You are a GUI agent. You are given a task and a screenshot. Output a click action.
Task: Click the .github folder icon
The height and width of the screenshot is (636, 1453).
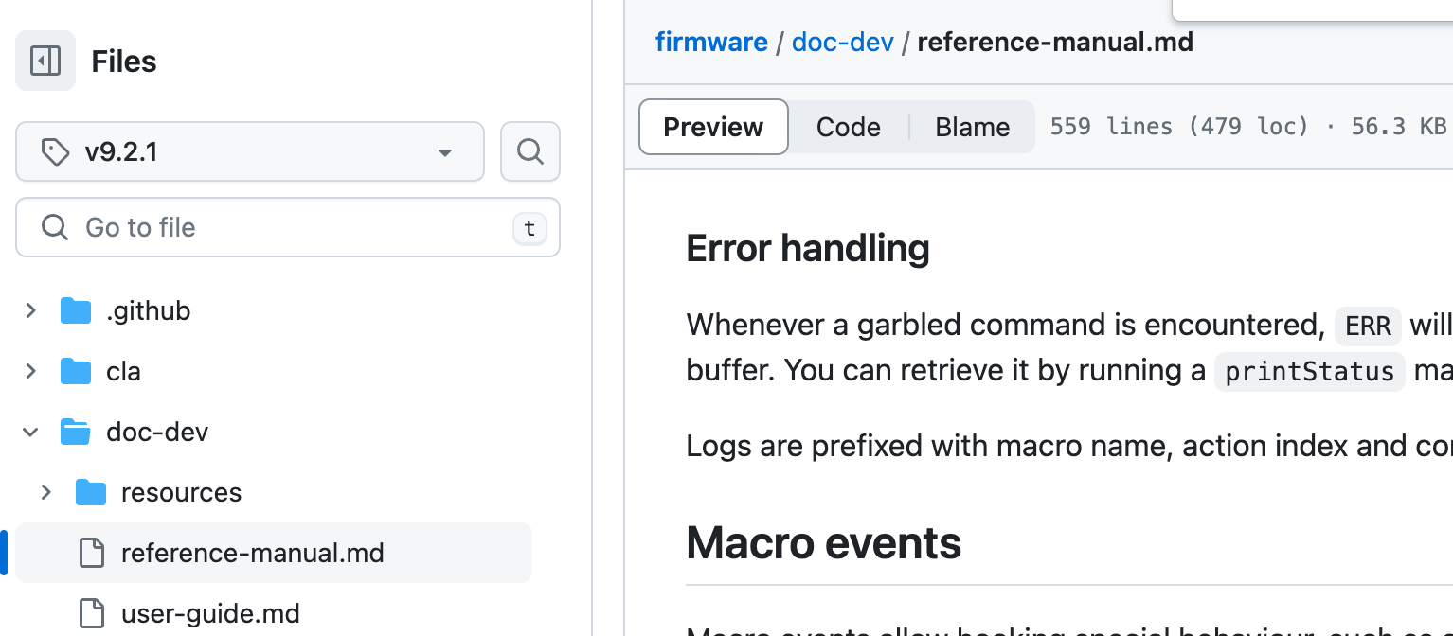[x=76, y=310]
